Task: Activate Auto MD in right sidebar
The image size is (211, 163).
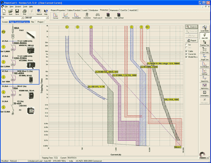Action: [x=205, y=36]
